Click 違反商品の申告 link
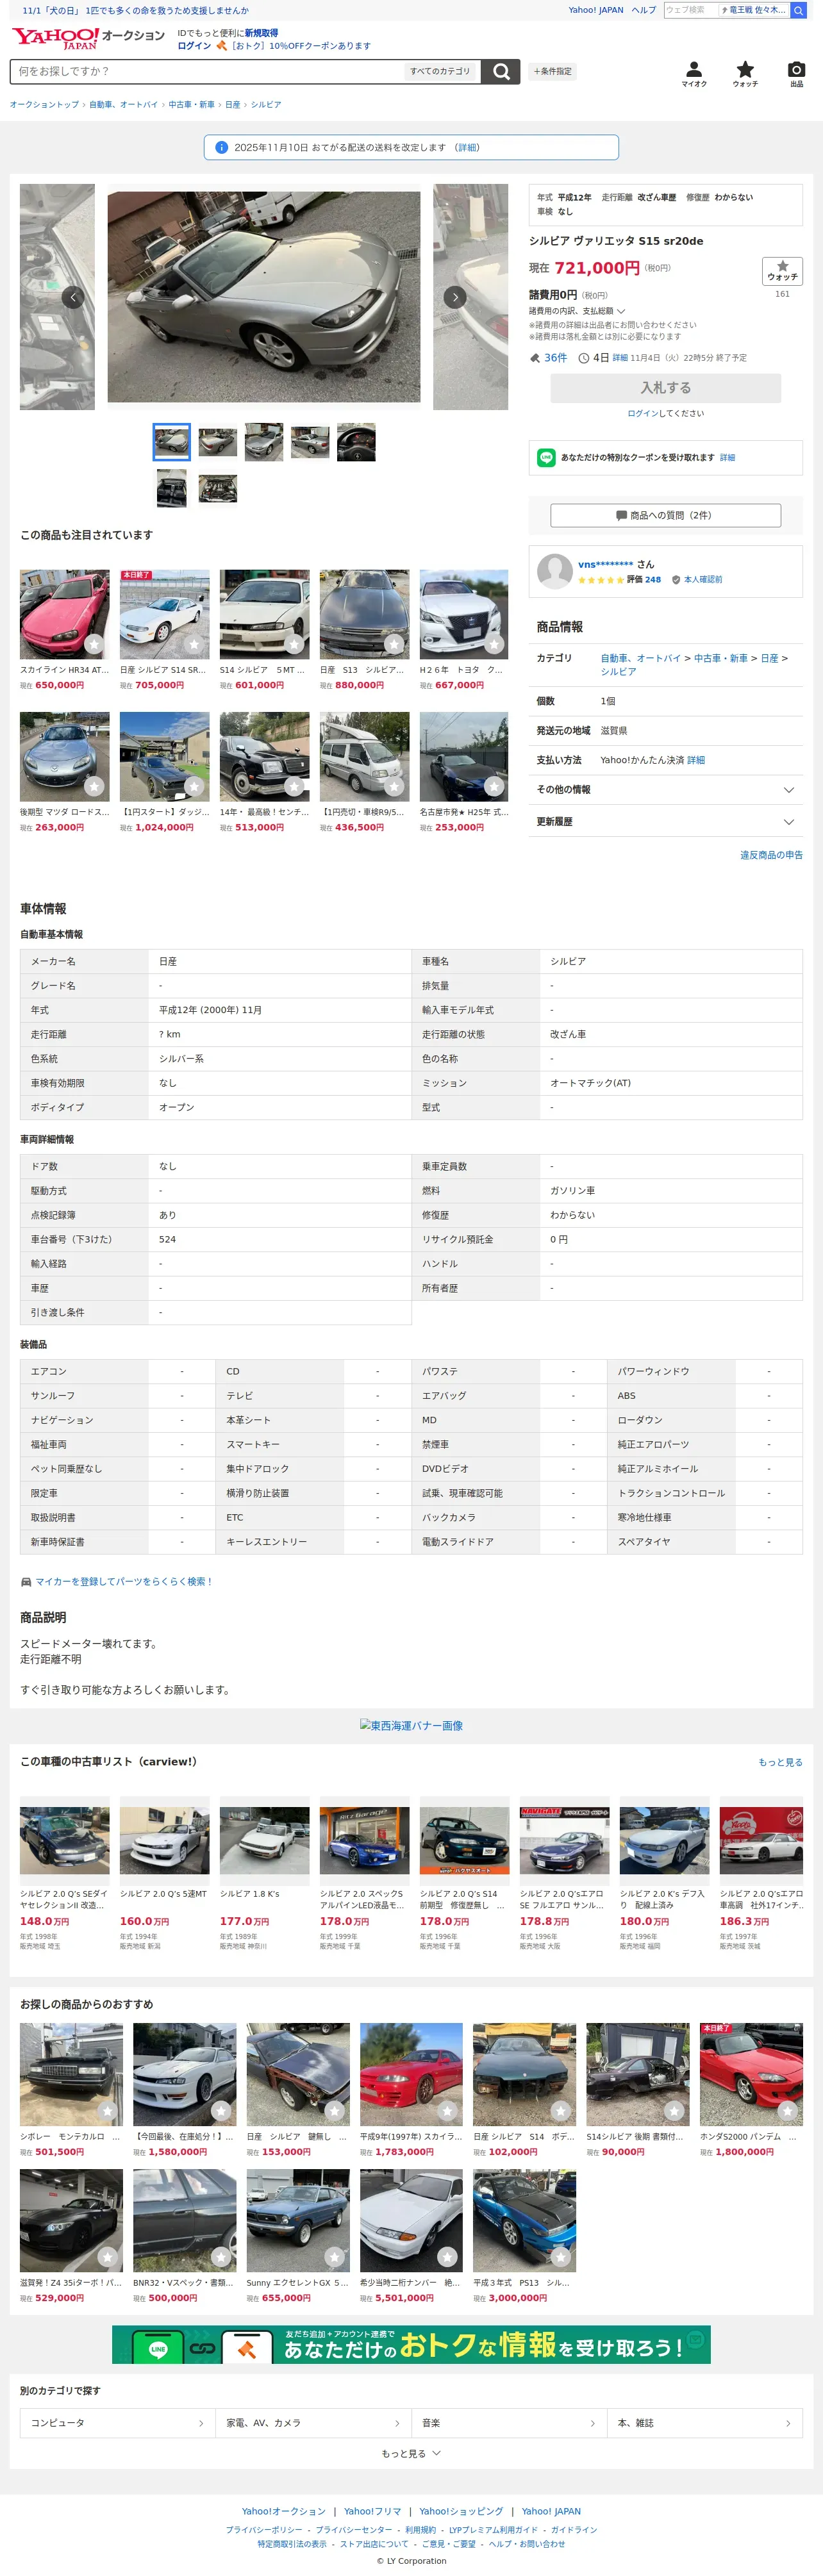The image size is (823, 2576). (x=771, y=855)
